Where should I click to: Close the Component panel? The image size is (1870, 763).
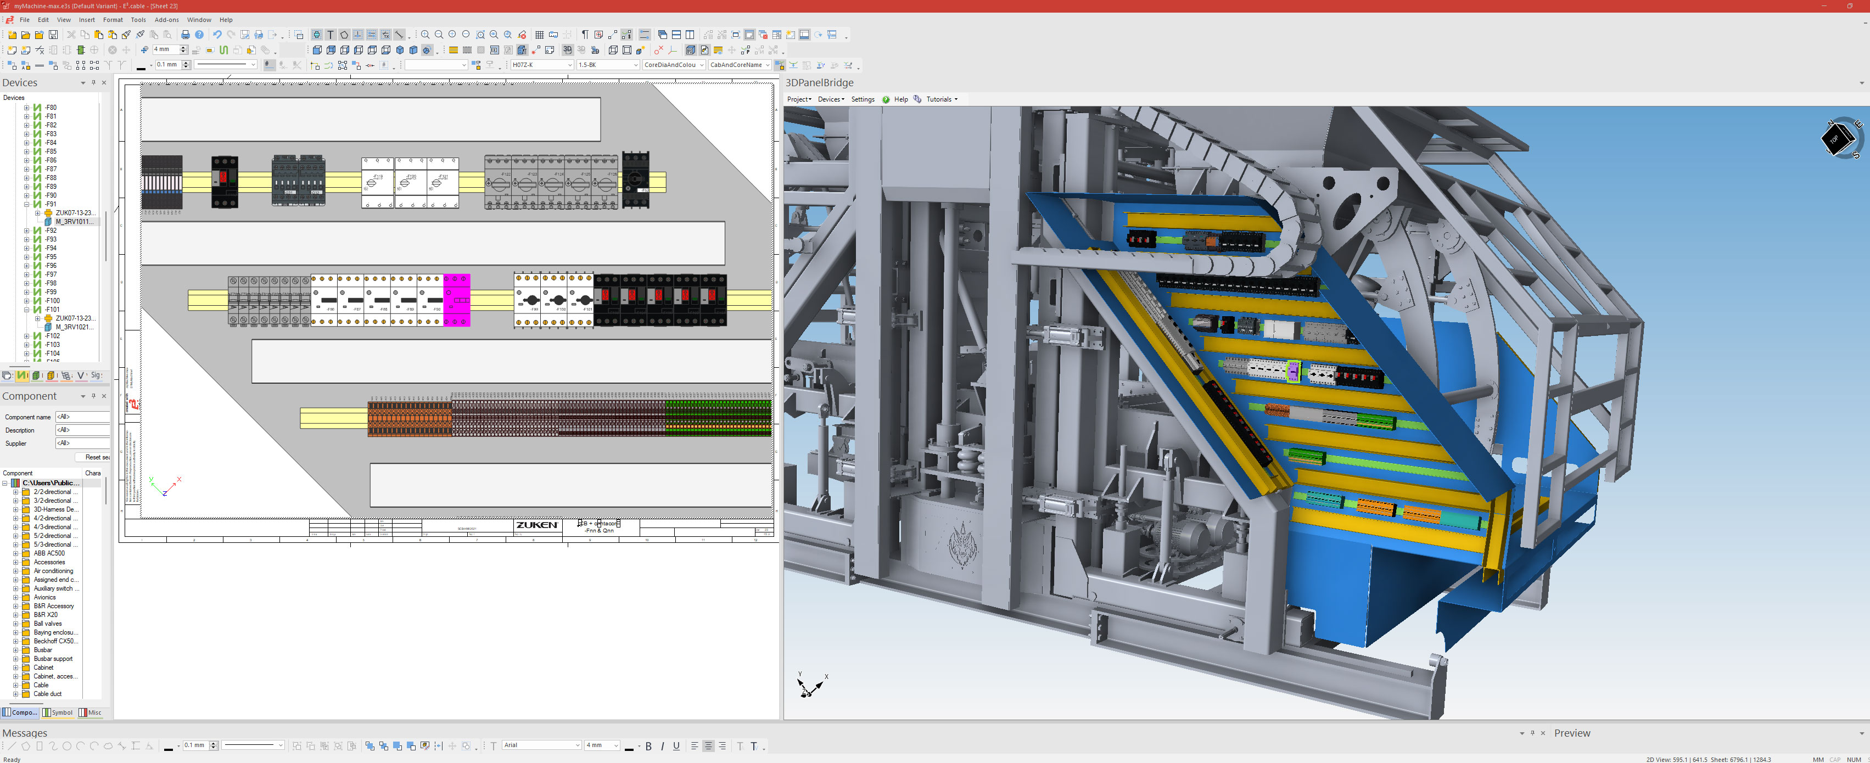point(104,396)
